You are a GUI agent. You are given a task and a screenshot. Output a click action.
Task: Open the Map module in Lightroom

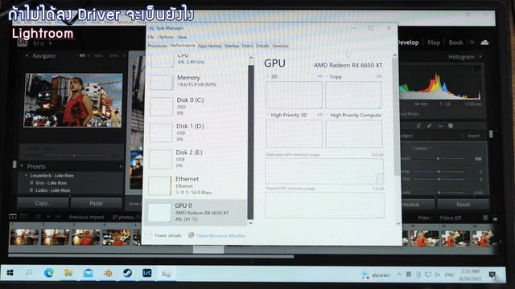[x=434, y=43]
